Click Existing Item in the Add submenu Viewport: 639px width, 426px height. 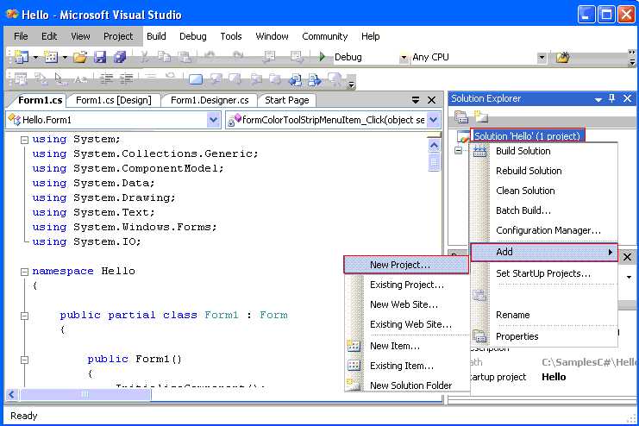point(401,366)
